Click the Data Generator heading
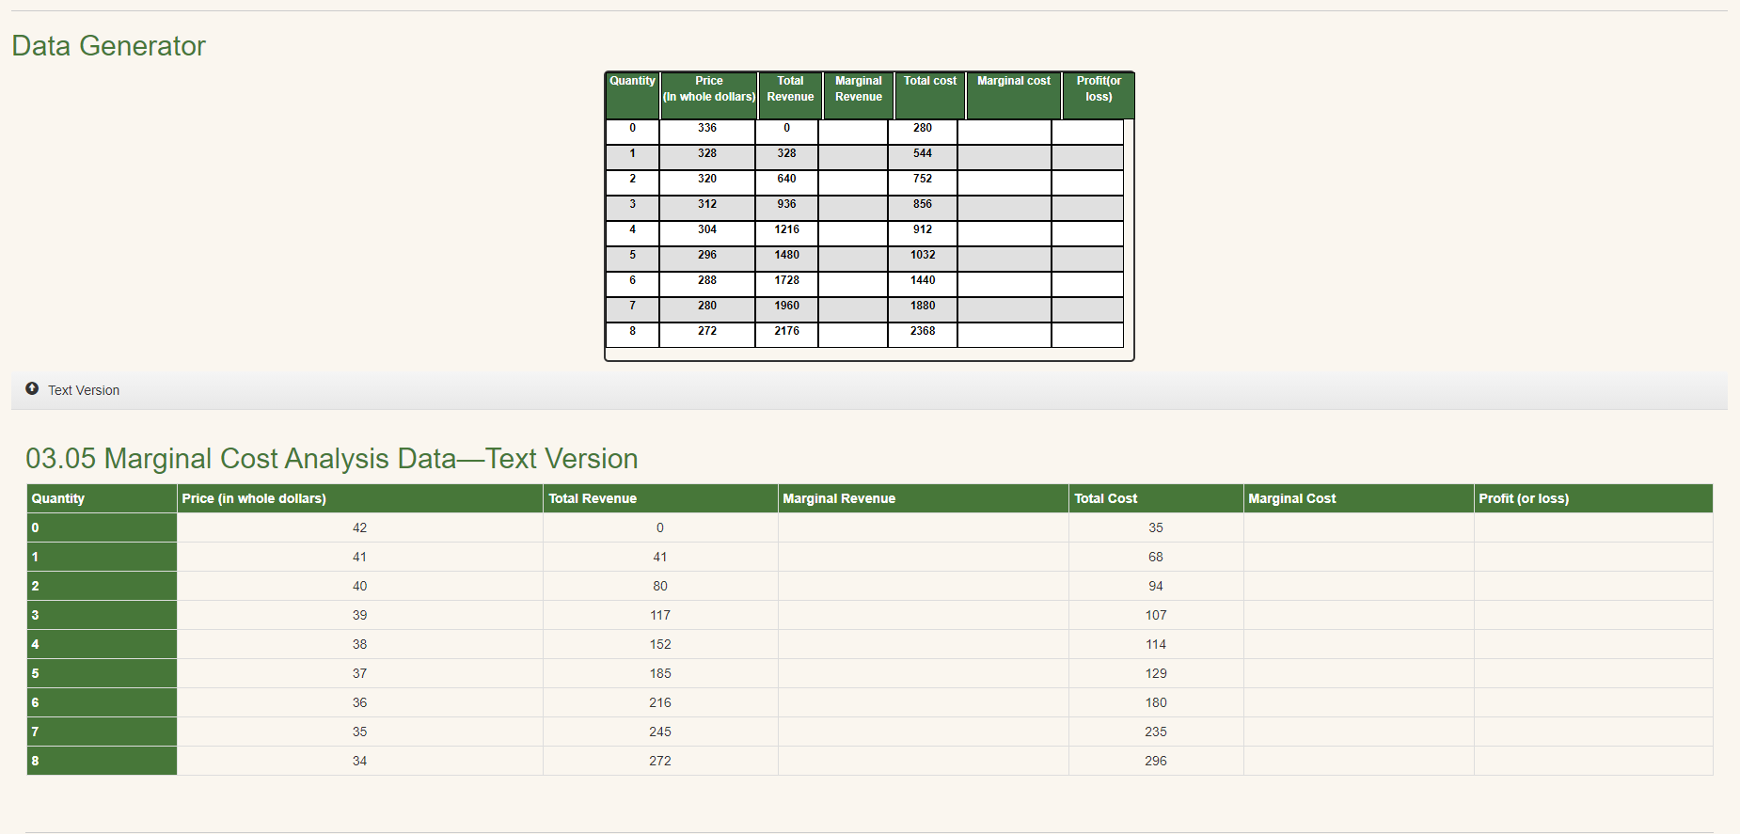Screen dimensions: 1740x834 tap(108, 46)
